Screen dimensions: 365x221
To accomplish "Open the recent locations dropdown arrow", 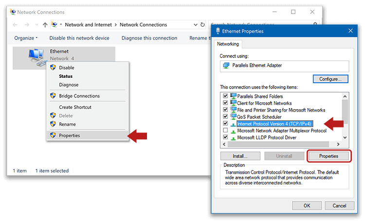I will click(x=36, y=25).
